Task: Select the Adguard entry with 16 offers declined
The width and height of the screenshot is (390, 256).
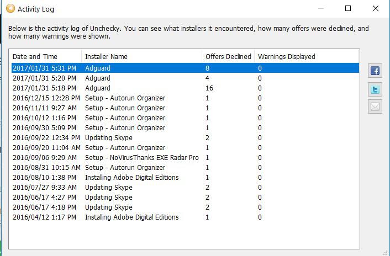Action: click(185, 88)
